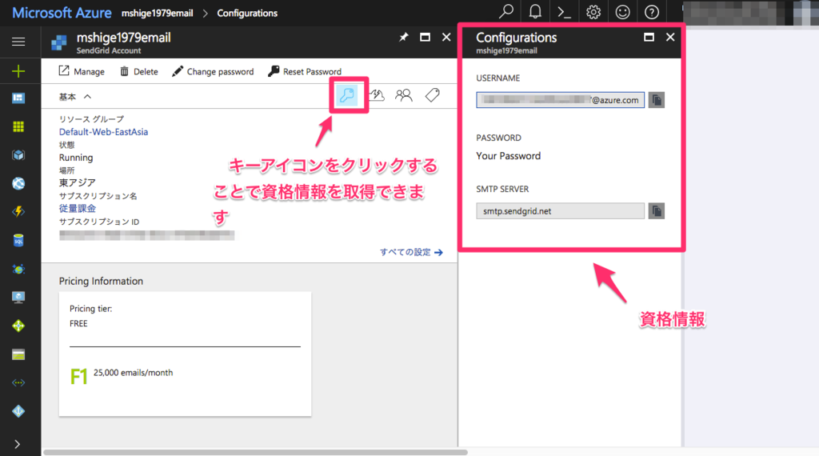The height and width of the screenshot is (456, 819).
Task: Click the green plus New resource icon
Action: [x=18, y=70]
